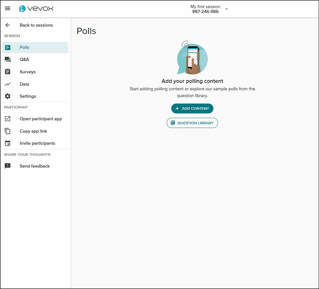This screenshot has height=289, width=319.
Task: Click the Surveys clipboard icon
Action: tap(7, 72)
